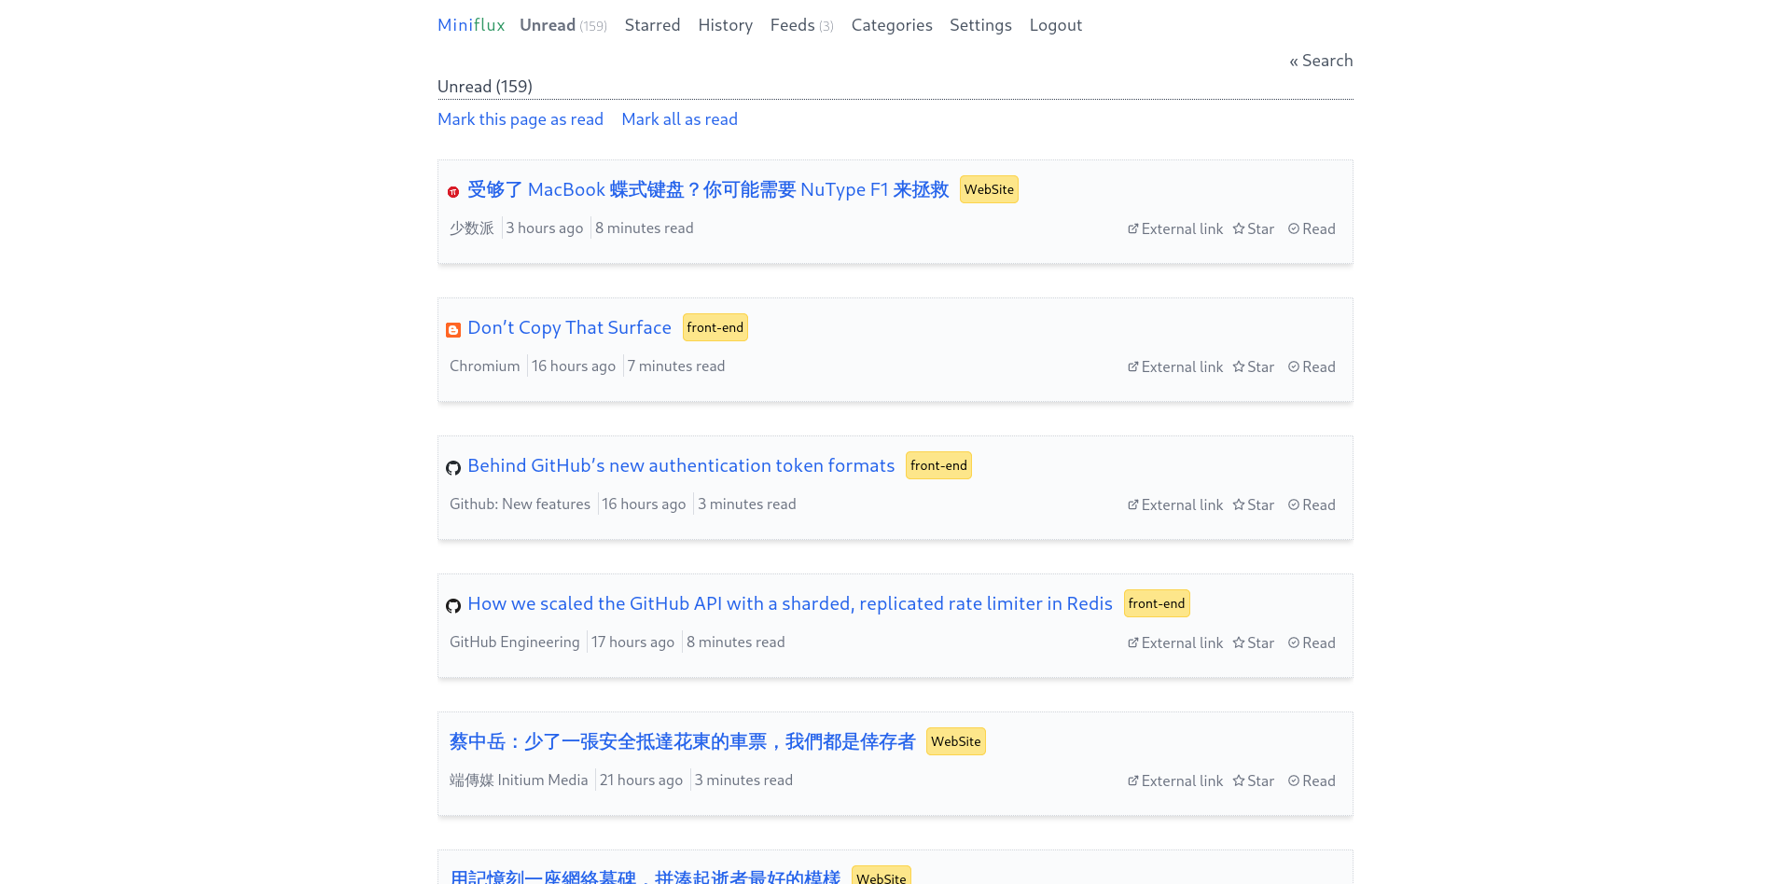Open the Settings menu item

(980, 25)
